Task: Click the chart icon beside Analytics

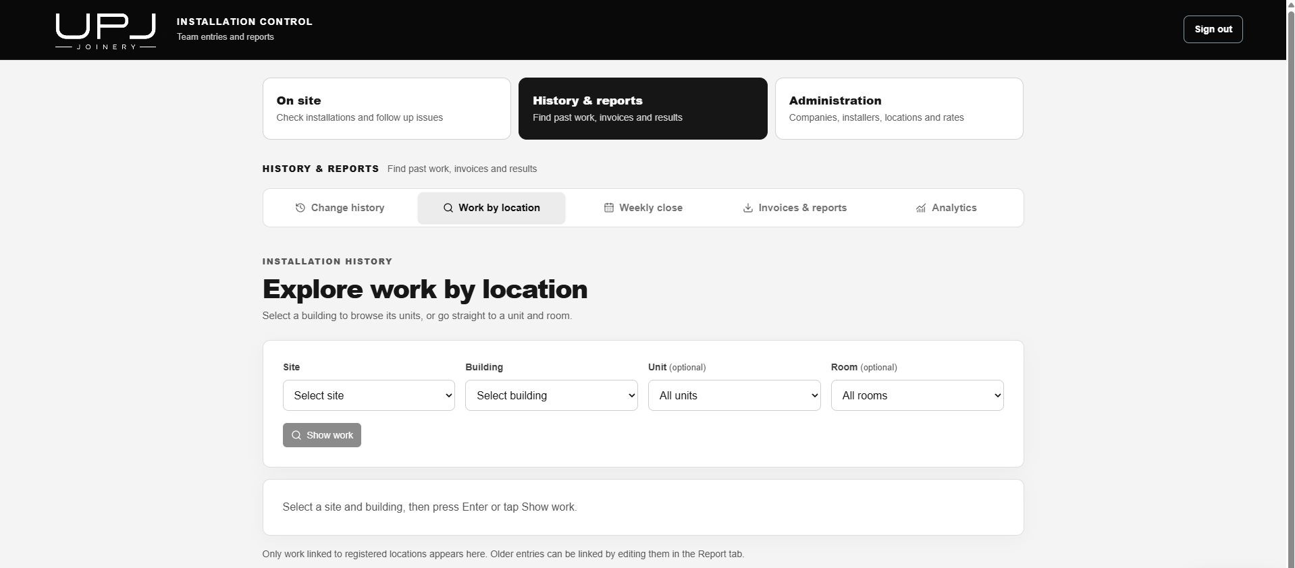Action: point(921,208)
